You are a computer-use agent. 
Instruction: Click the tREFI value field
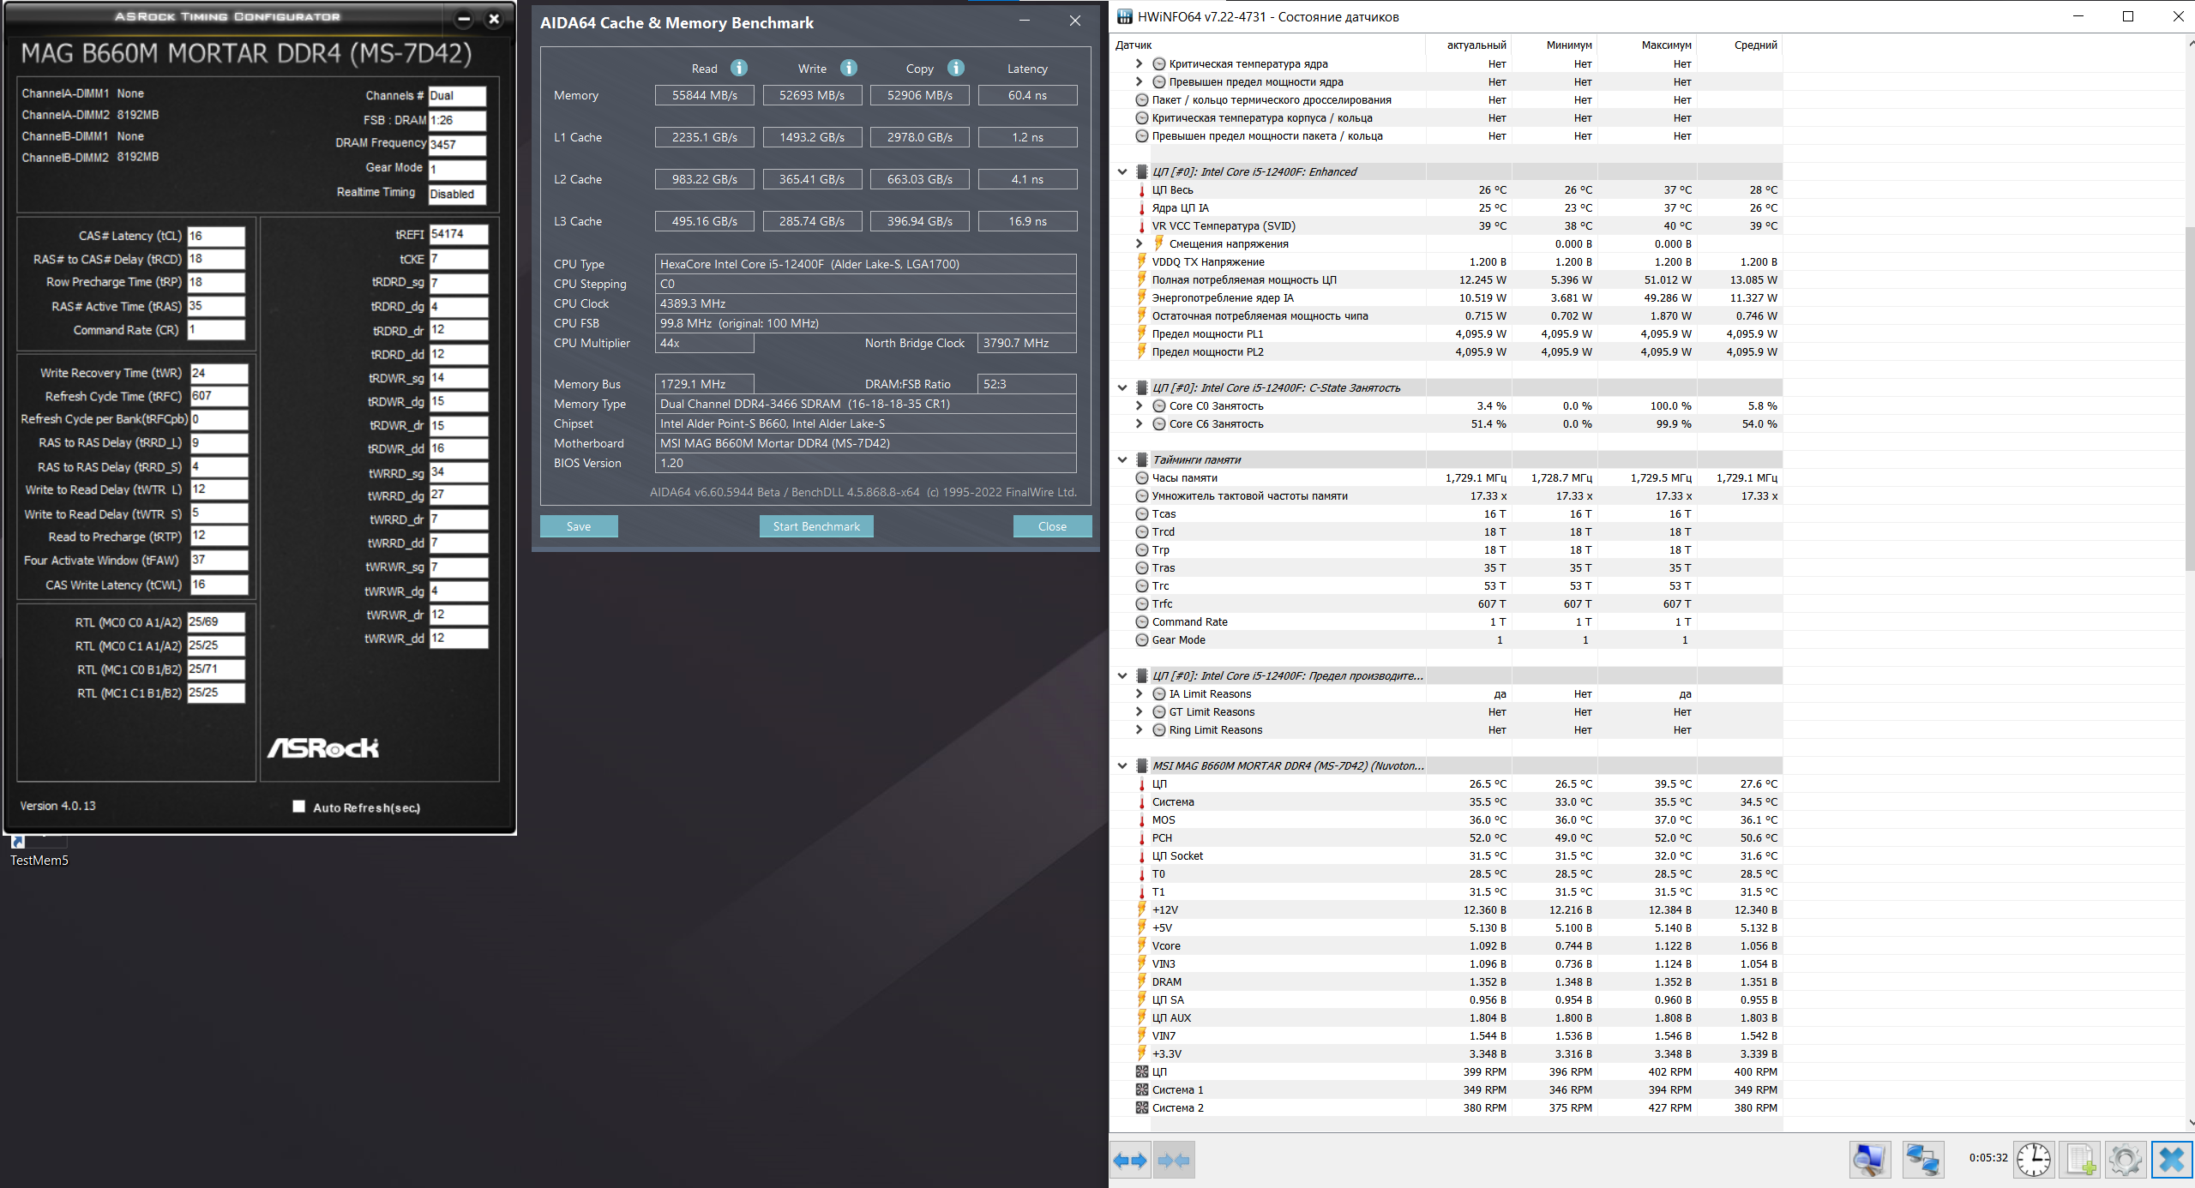pos(458,234)
